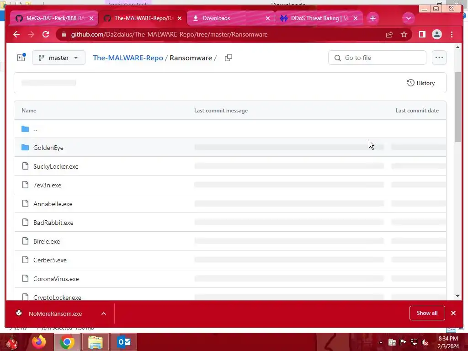Click file icon beside Annabelle.exe
The image size is (468, 351).
[26, 203]
